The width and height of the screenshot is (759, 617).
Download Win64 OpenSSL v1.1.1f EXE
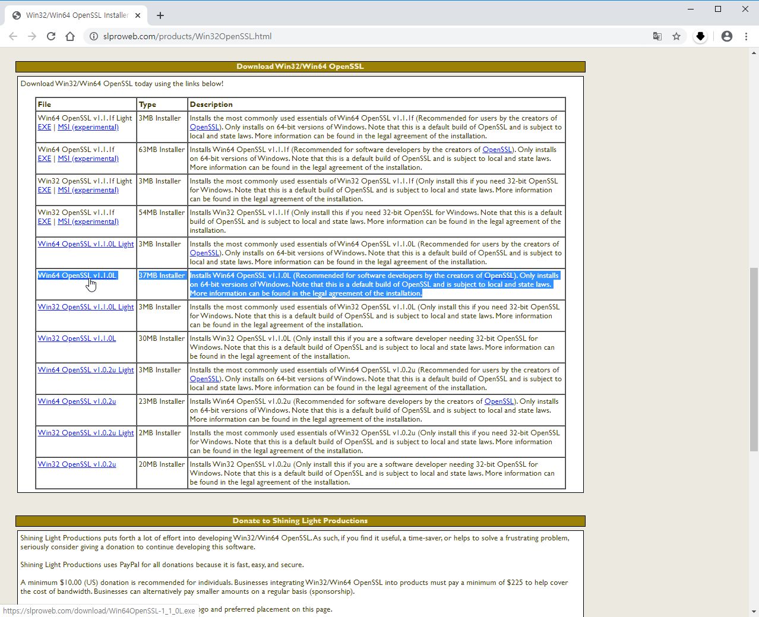pos(45,159)
